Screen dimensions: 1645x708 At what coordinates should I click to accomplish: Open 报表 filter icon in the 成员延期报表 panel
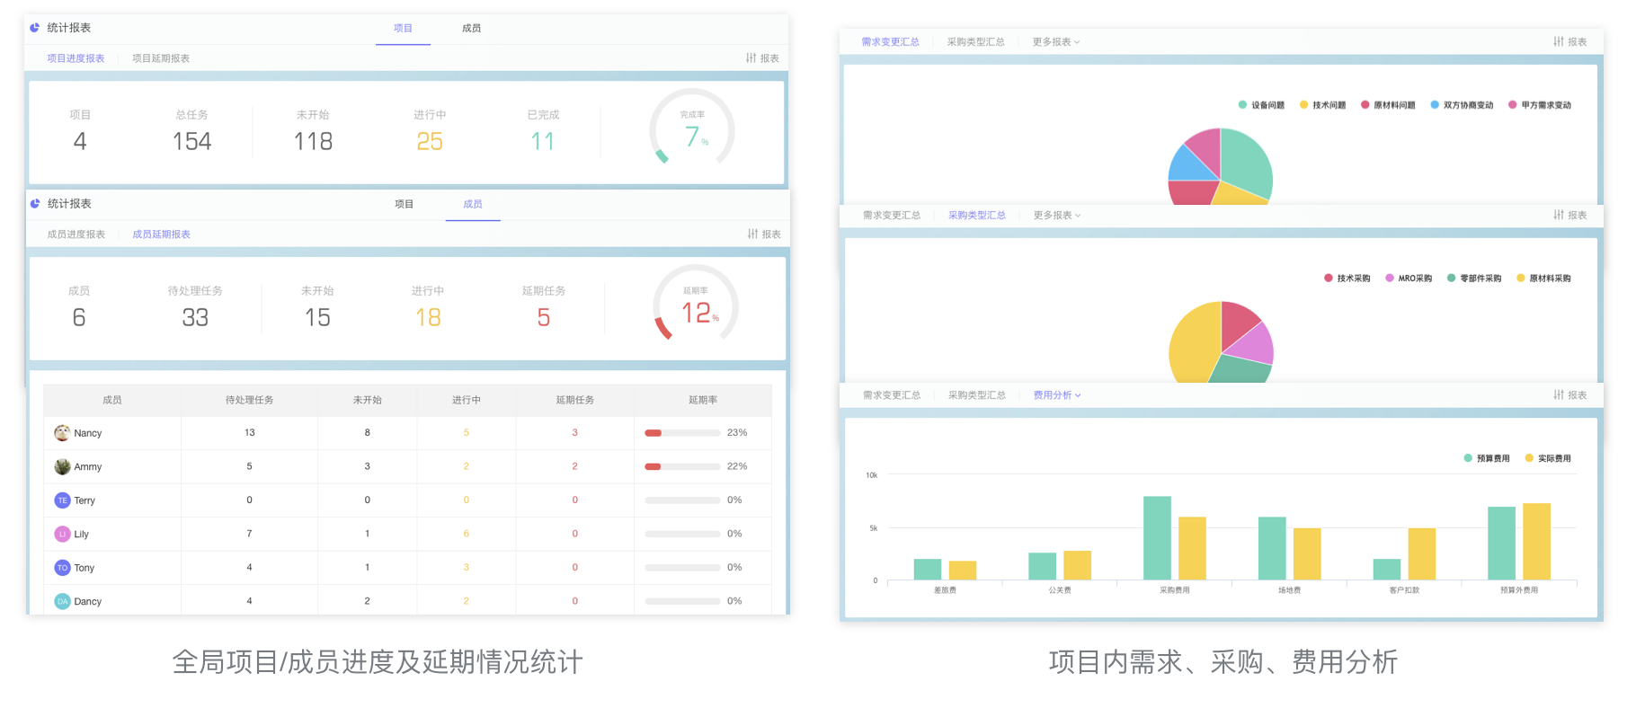pos(753,235)
